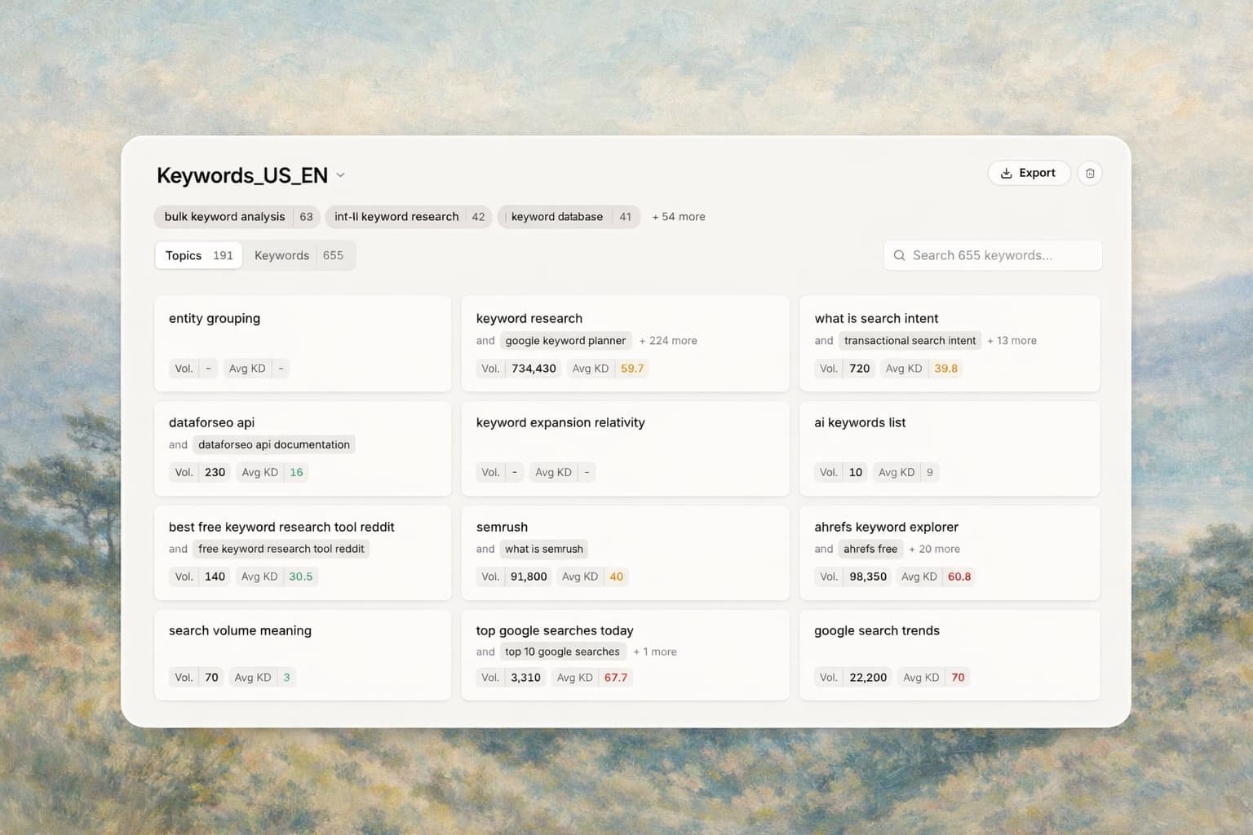Click the 67.7 Avg KD value
The height and width of the screenshot is (835, 1253).
click(616, 678)
